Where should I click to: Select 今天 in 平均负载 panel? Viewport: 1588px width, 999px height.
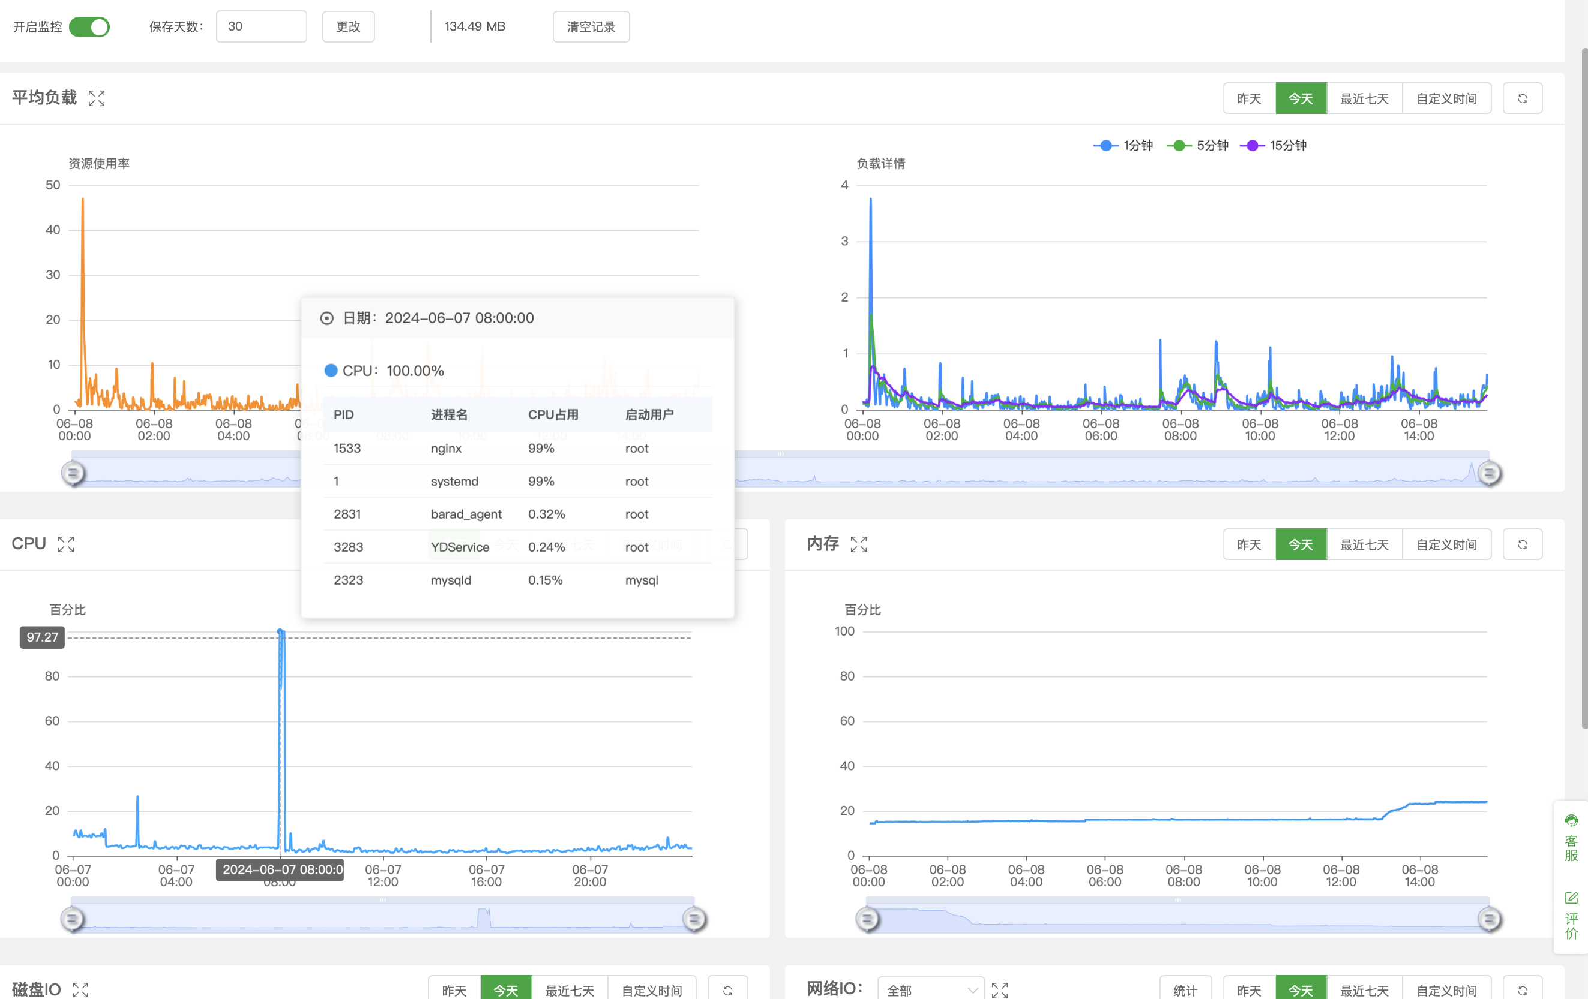pyautogui.click(x=1301, y=98)
